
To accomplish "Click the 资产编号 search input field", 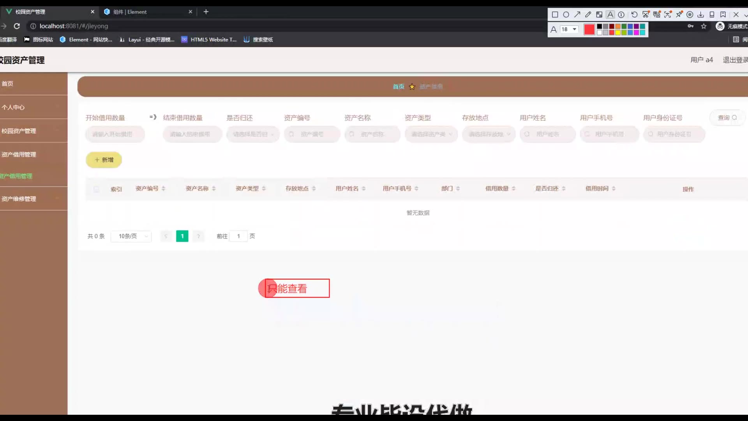I will click(x=312, y=134).
